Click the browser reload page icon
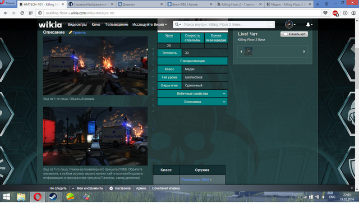Image resolution: width=359 pixels, height=212 pixels. point(22,13)
